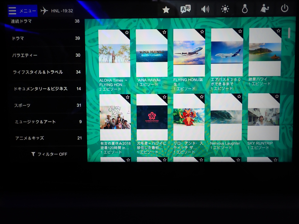Click the FLYING HONU誕生！ title text
This screenshot has height=224, width=299.
188,82
